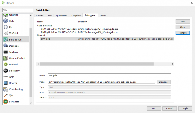Select the Qt Quick paper plane icon

6,33
